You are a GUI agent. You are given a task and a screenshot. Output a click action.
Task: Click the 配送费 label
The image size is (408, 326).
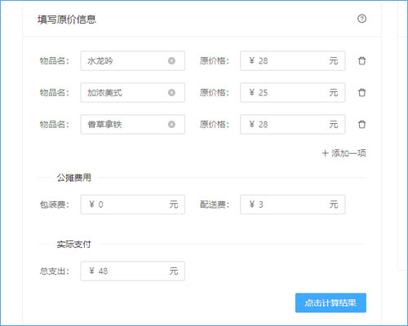215,205
